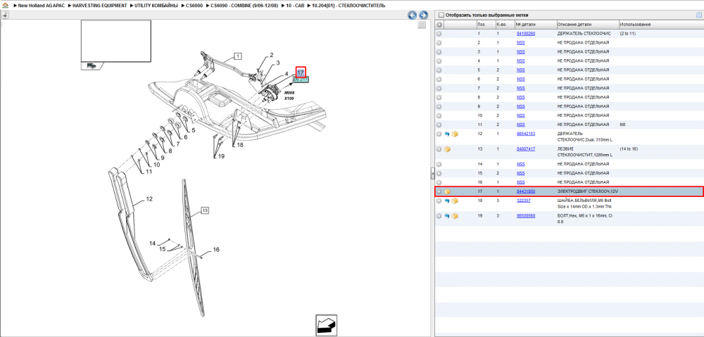Open part number 86508568 link
Screen dimensions: 704x337
coord(526,216)
